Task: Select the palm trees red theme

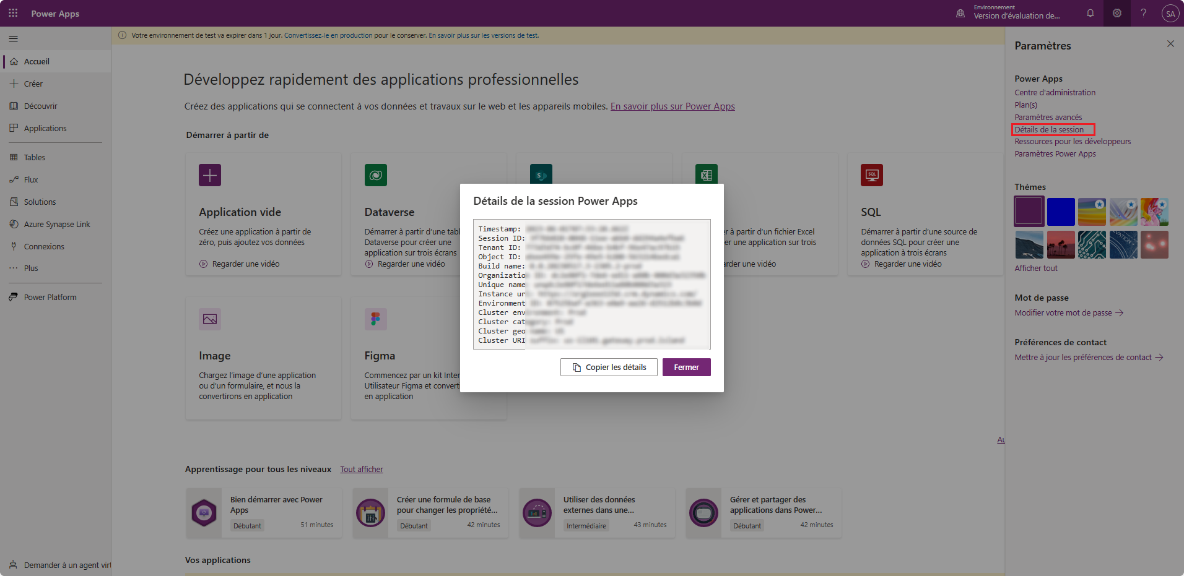Action: click(1061, 244)
